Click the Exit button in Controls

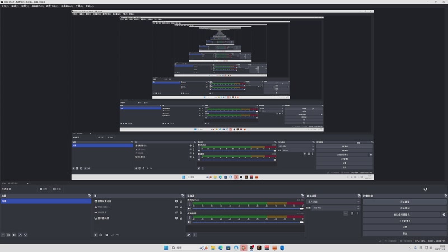(404, 234)
